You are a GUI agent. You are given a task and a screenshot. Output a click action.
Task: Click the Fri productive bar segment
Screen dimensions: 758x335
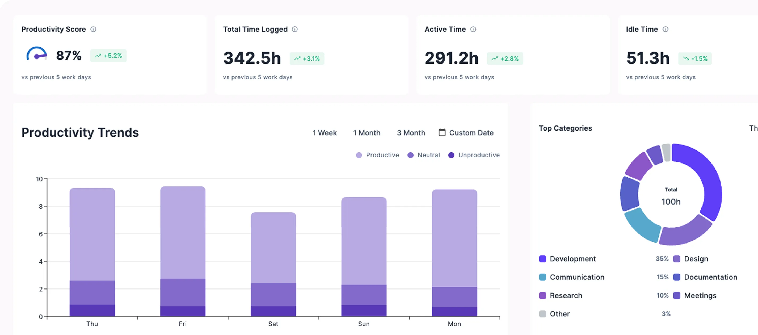click(x=183, y=233)
